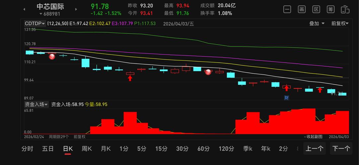Open the 筹 chip distribution icon

tap(330, 10)
